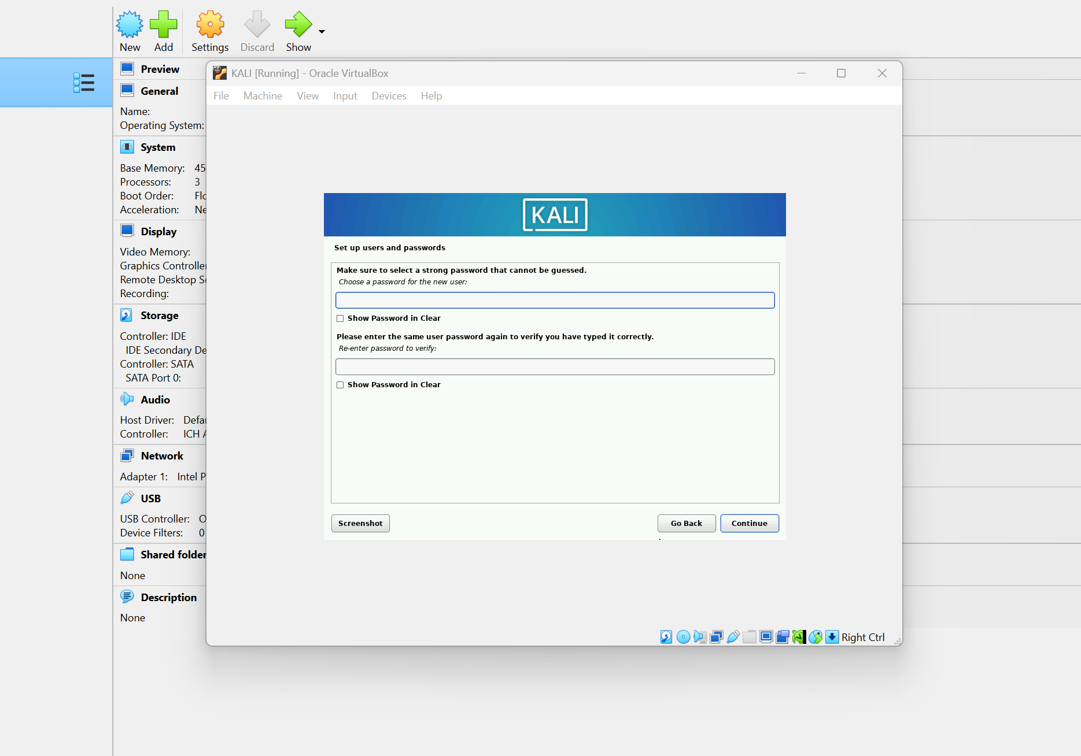
Task: Click the Storage section header
Action: 160,316
